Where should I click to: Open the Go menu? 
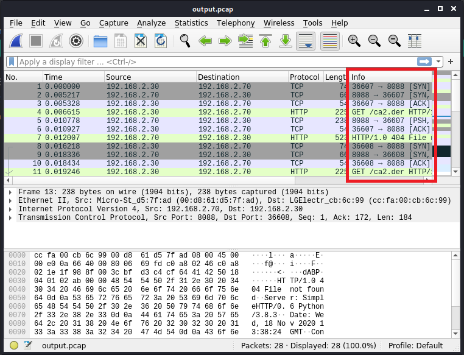click(85, 23)
